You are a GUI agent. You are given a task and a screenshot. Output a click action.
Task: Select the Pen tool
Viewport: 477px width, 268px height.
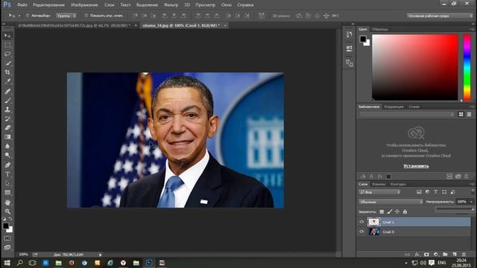coord(7,165)
